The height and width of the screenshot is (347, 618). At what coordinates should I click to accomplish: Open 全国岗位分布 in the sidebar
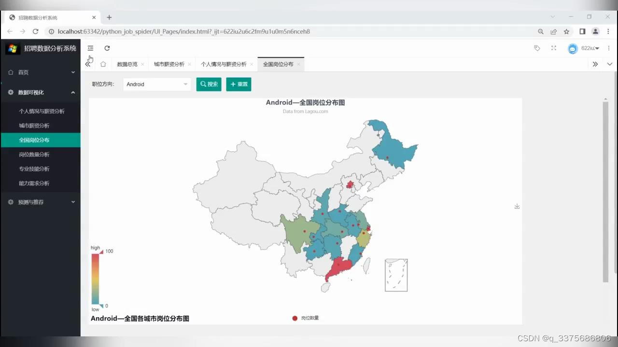(x=41, y=140)
